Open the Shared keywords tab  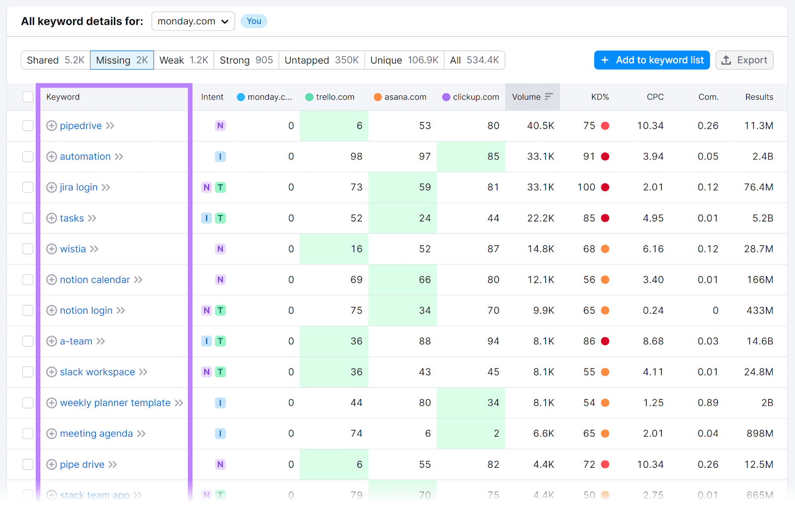(x=55, y=60)
